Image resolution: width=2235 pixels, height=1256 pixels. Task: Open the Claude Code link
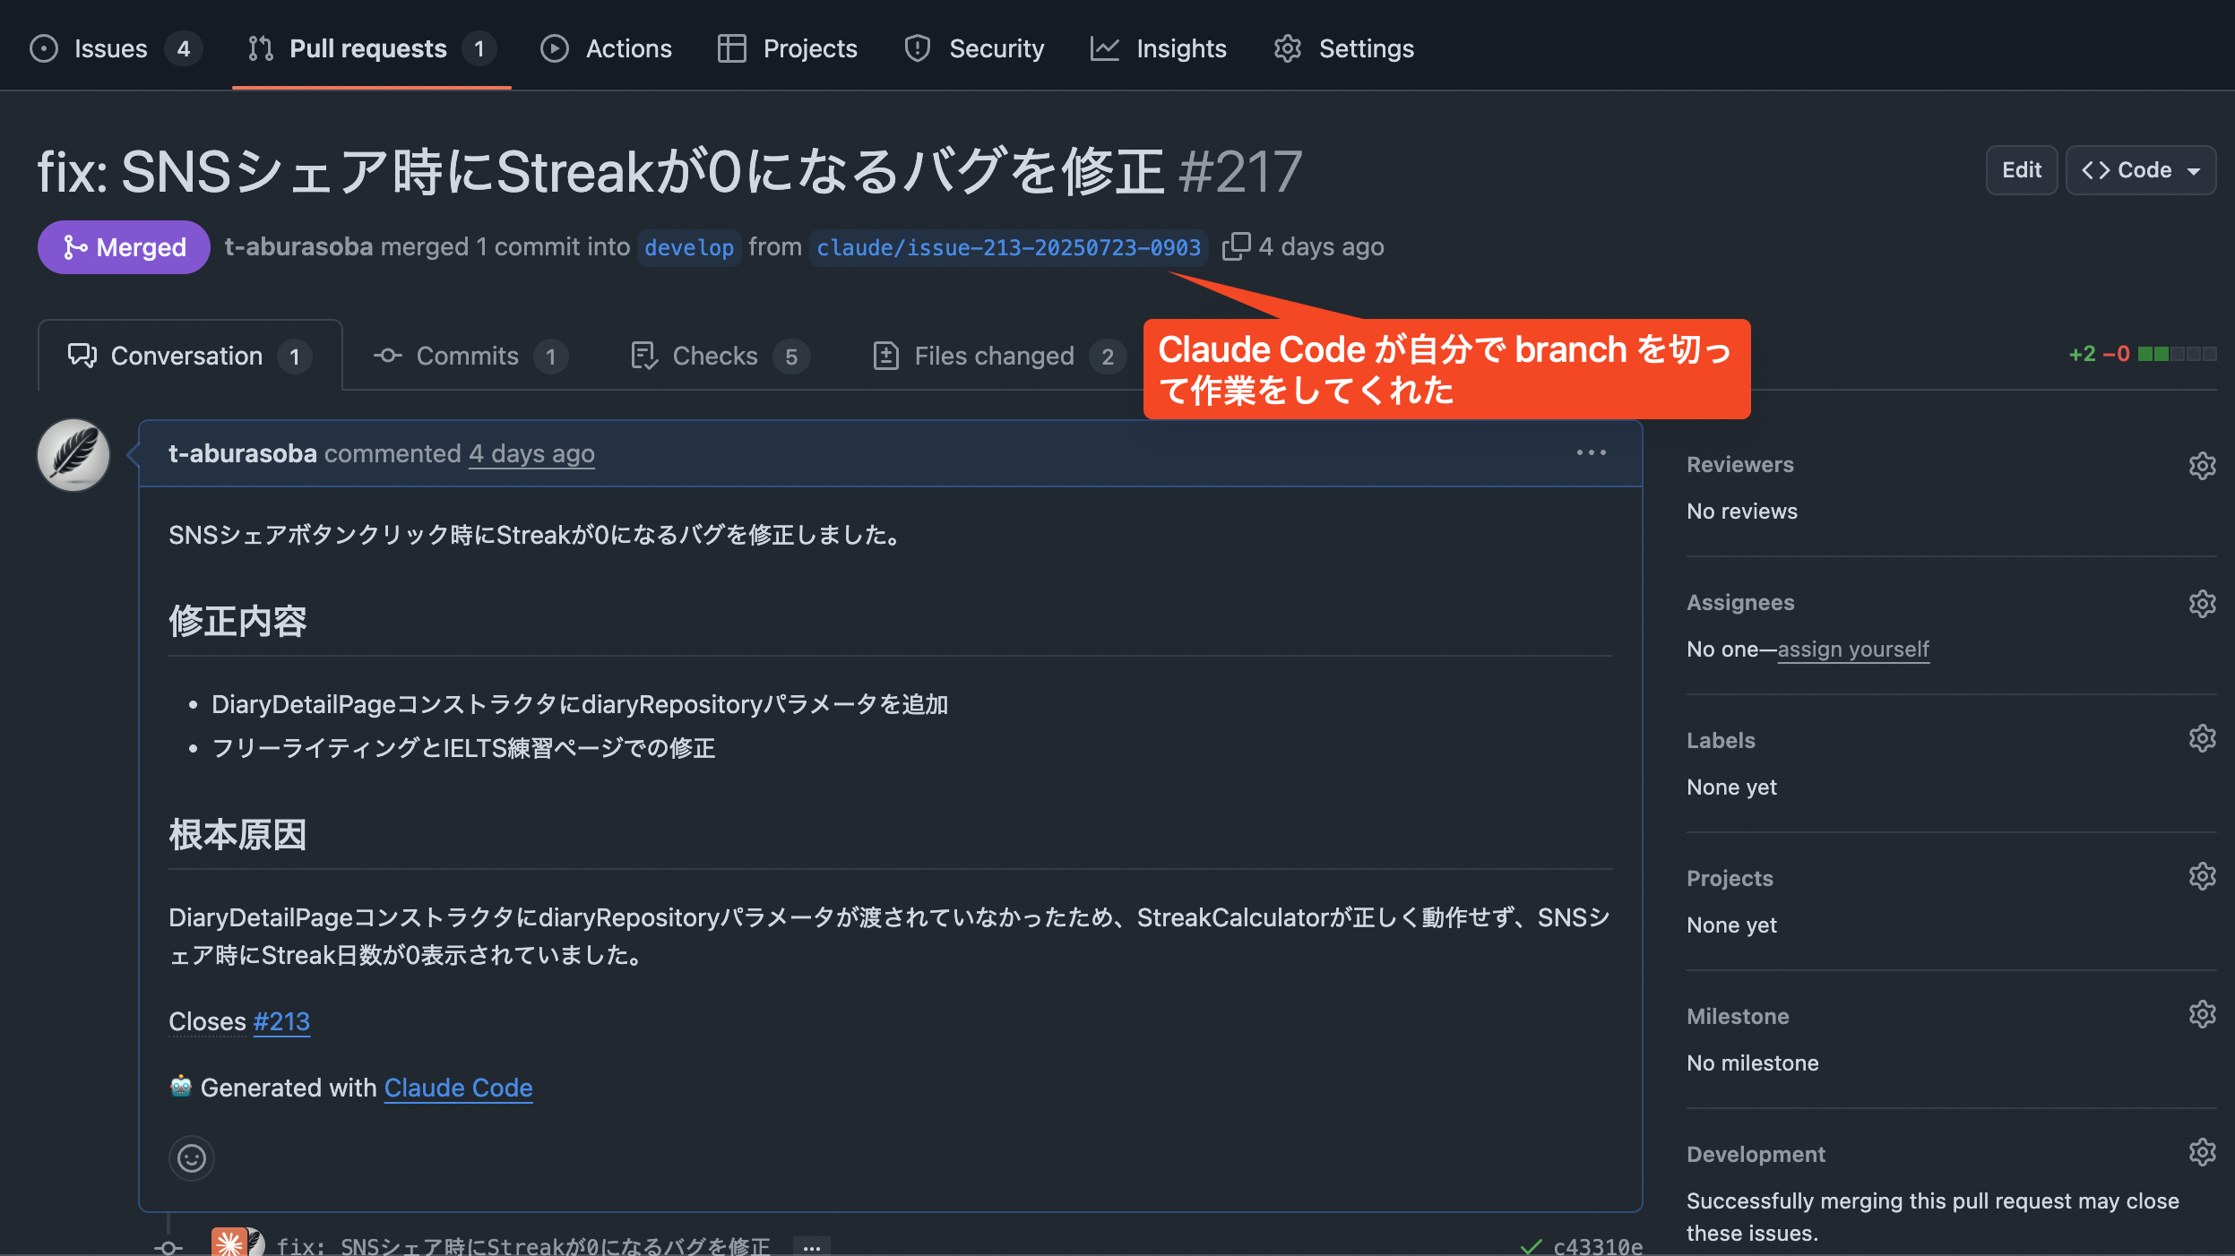pos(458,1088)
